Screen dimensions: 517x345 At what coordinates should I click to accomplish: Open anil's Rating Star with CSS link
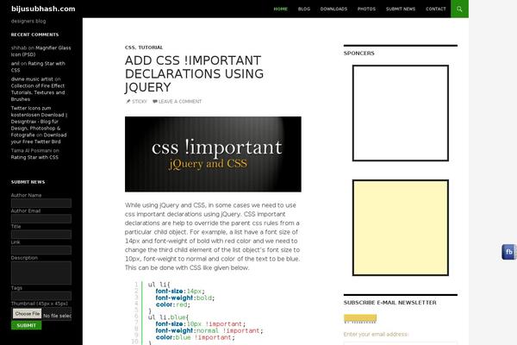pyautogui.click(x=38, y=66)
